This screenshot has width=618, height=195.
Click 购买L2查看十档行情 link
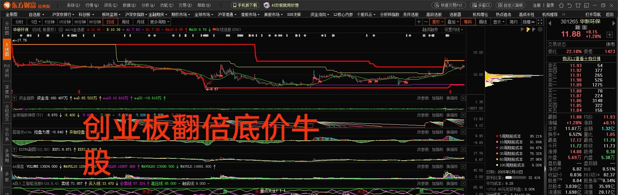(x=582, y=58)
